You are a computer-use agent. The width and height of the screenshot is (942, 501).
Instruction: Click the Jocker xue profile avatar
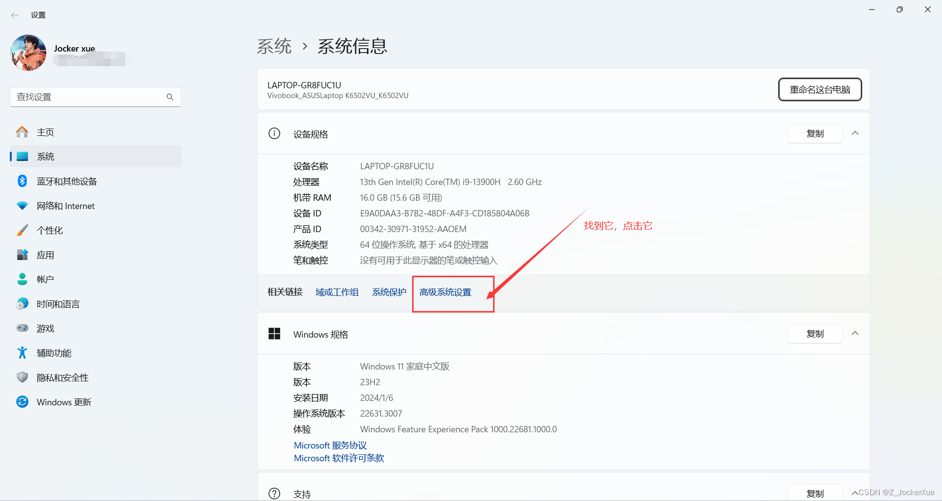(x=28, y=53)
